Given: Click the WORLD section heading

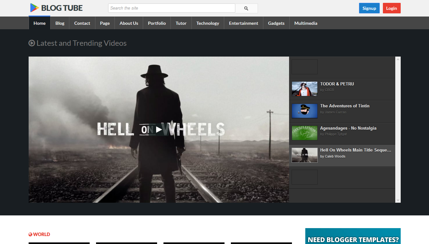Looking at the screenshot, I should coord(42,234).
